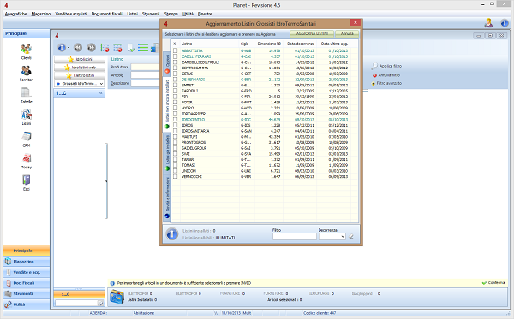Click the wallet icon in the bottom panel
This screenshot has width=514, height=319.
click(x=117, y=297)
